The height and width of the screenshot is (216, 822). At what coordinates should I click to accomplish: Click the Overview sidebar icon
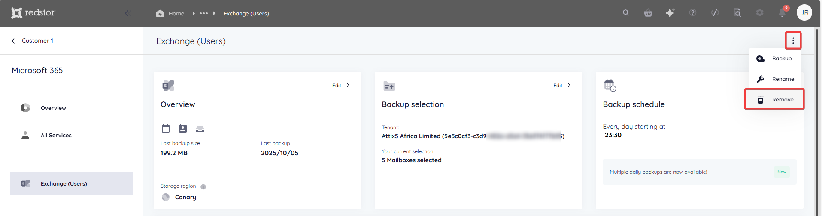[25, 108]
